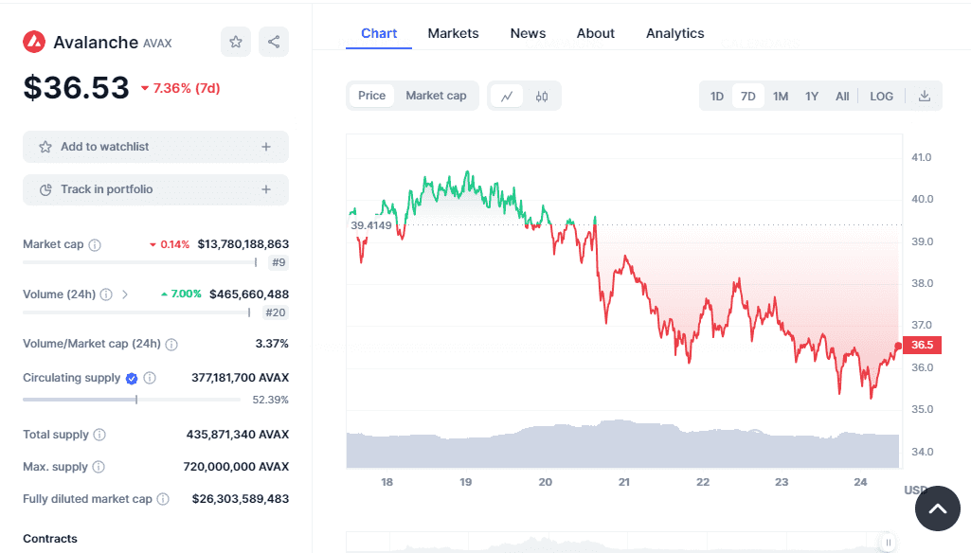Viewport: 971px width, 553px height.
Task: Click the verified badge beside Circulating supply
Action: (132, 379)
